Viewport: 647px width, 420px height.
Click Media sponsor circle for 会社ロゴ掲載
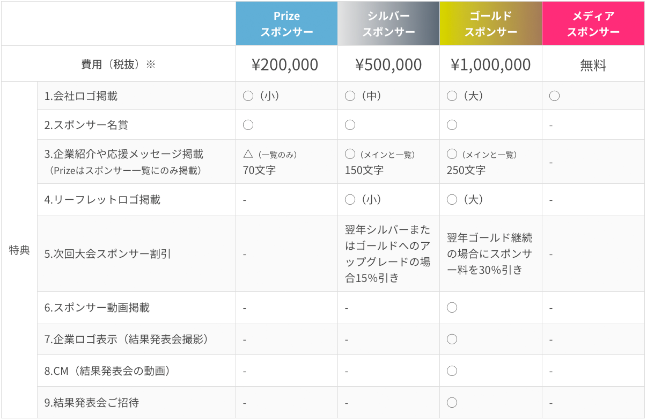click(555, 96)
